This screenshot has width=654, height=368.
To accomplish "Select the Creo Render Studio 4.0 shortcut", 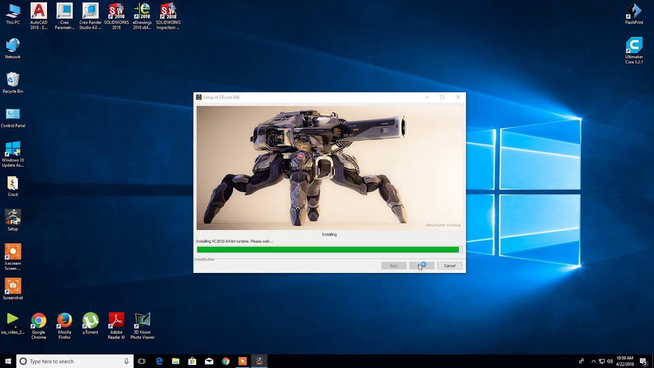I will coord(90,16).
